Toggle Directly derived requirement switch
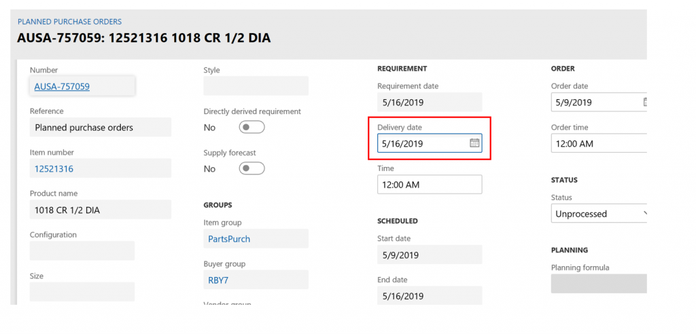 251,127
